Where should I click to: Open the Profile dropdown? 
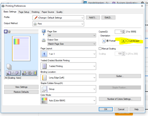(58, 18)
